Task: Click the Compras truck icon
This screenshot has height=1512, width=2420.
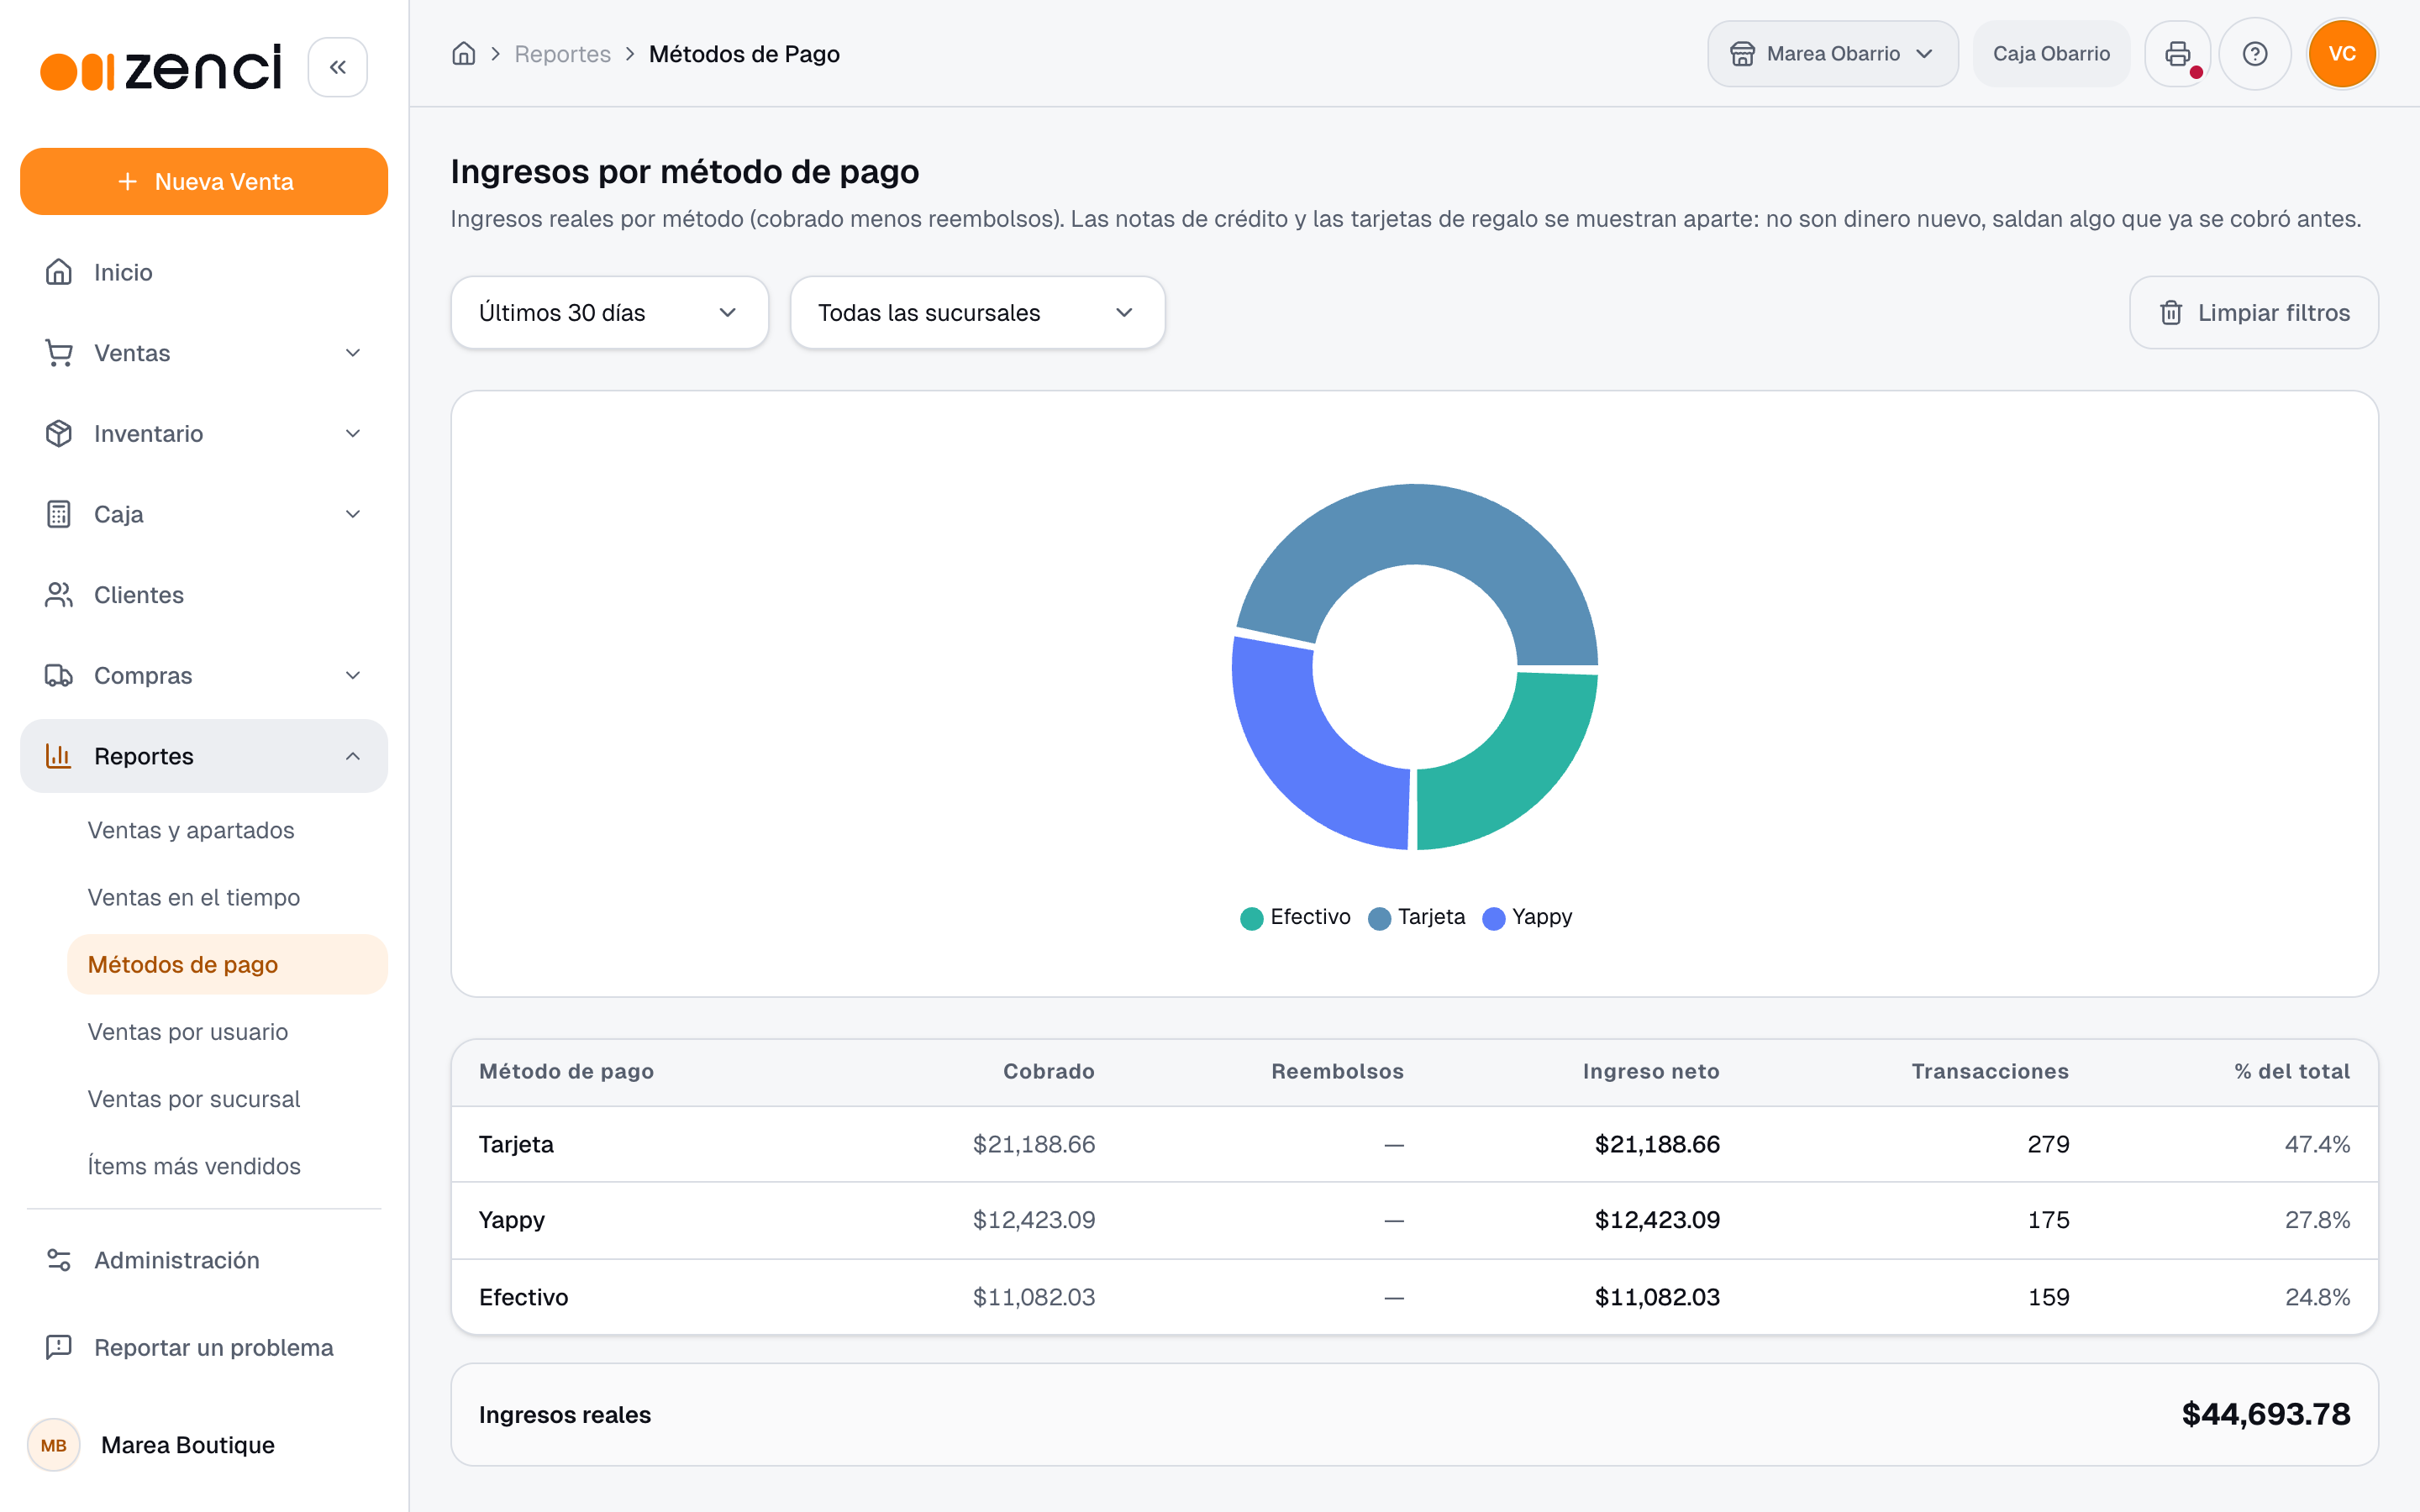Action: (59, 675)
